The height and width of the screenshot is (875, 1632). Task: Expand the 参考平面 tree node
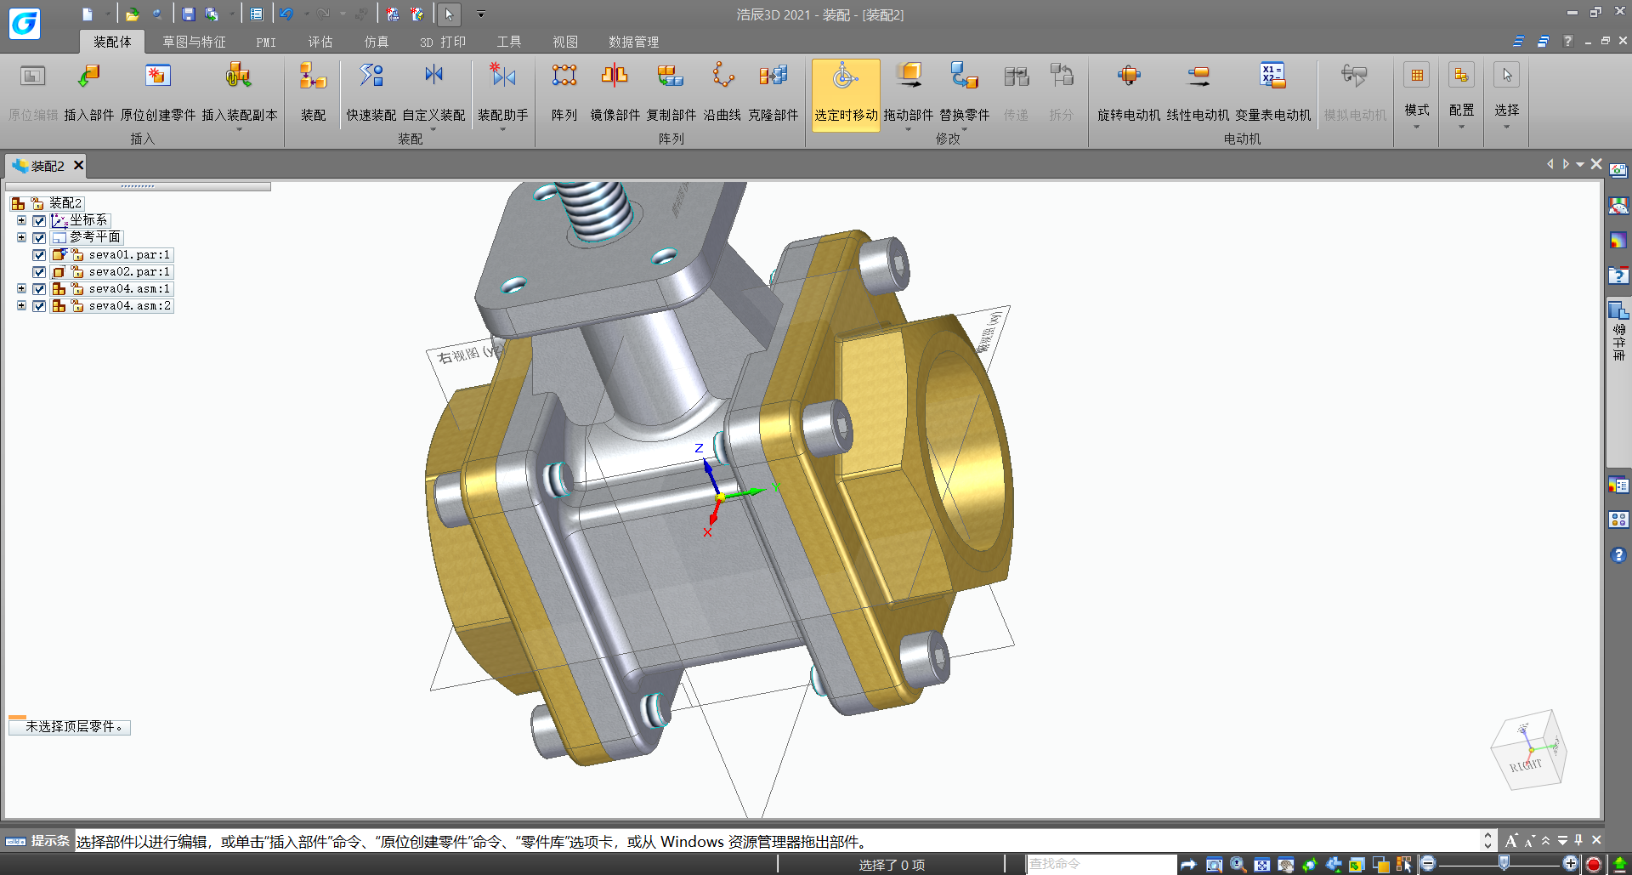(21, 237)
